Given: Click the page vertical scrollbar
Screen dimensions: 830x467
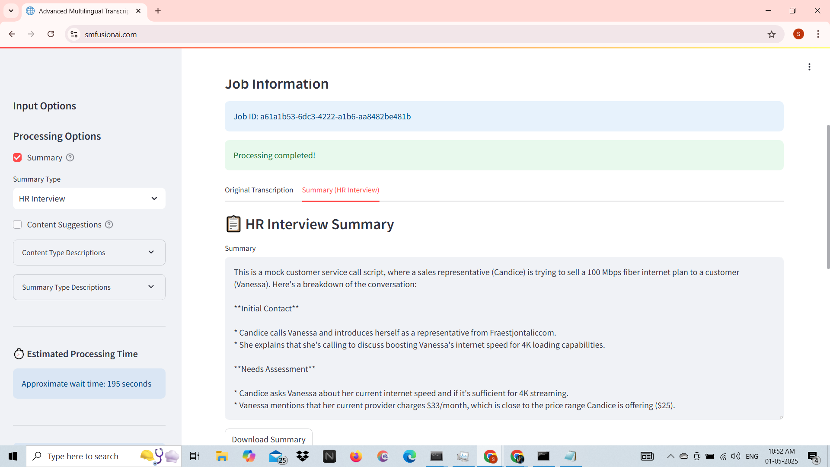Looking at the screenshot, I should (x=828, y=197).
